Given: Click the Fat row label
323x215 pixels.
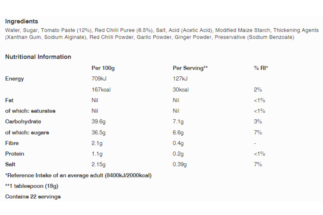Looking at the screenshot, I should pyautogui.click(x=9, y=100).
